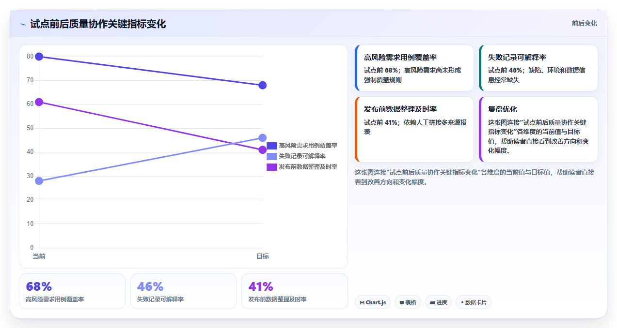Open the 高风险需求用例覆盖率 info card on the right
The image size is (617, 328).
(414, 68)
